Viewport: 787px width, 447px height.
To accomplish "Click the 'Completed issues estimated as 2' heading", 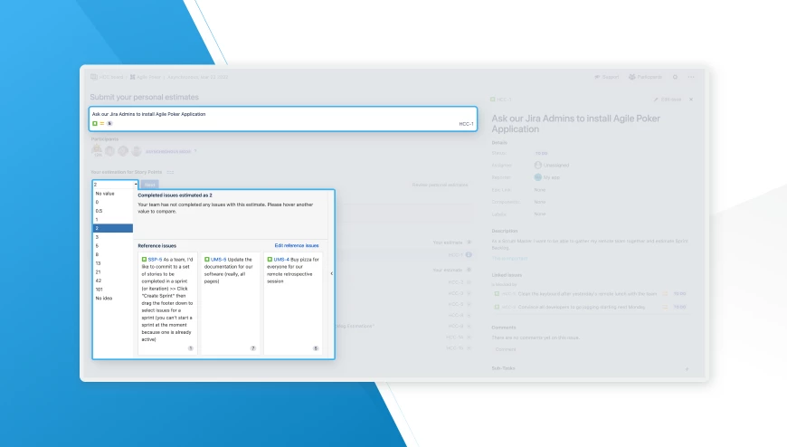I will (x=175, y=195).
